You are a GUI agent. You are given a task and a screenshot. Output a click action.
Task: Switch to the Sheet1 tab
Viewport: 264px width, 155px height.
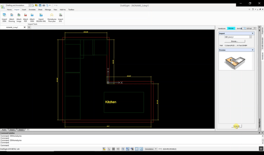[x=12, y=130]
